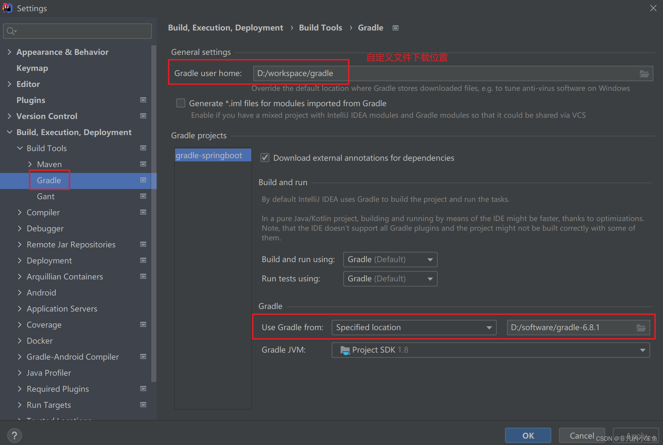Open Use Gradle from Specified location dropdown
This screenshot has width=663, height=445.
pyautogui.click(x=414, y=328)
